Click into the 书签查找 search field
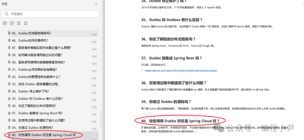 point(50,14)
